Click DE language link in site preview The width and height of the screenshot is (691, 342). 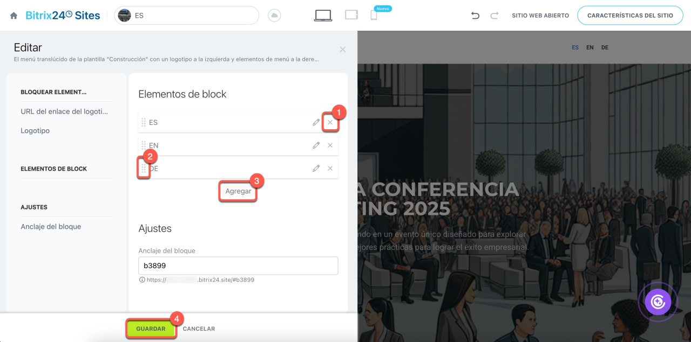605,47
